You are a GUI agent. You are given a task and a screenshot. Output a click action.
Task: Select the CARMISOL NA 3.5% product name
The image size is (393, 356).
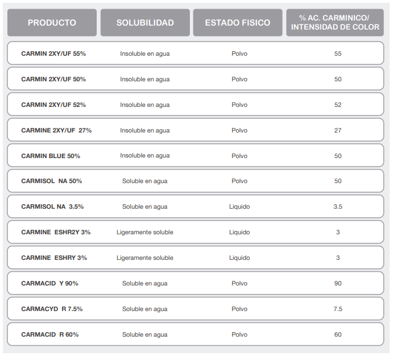pyautogui.click(x=52, y=206)
